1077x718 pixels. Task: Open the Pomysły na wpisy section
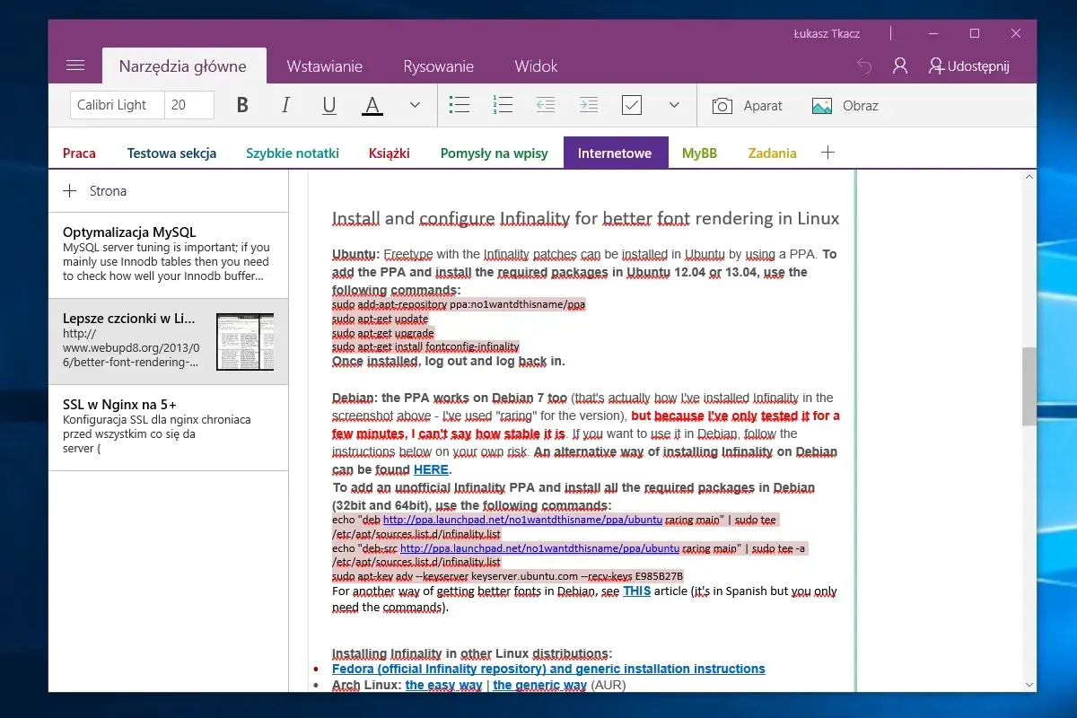(x=495, y=153)
